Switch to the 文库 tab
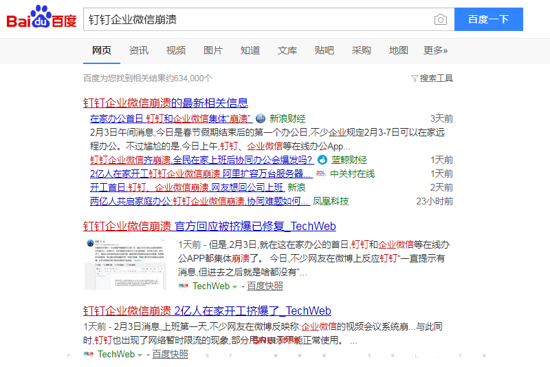 coord(287,50)
